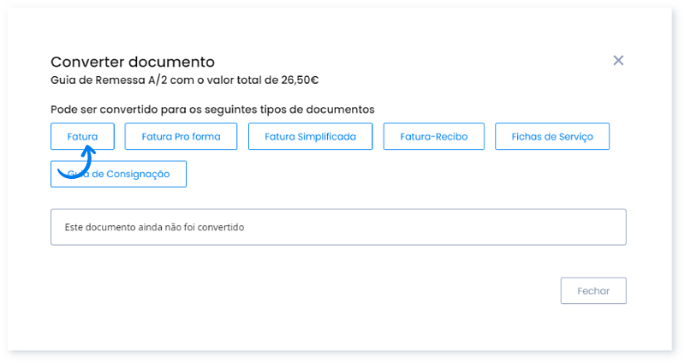Close the dialog with the X icon
The width and height of the screenshot is (685, 363).
pos(618,61)
